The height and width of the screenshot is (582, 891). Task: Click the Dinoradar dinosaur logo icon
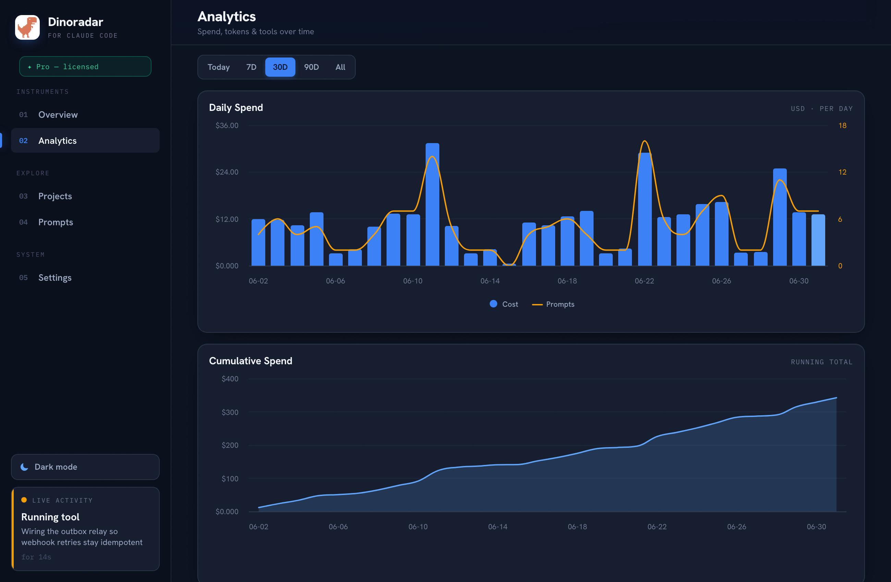(27, 27)
